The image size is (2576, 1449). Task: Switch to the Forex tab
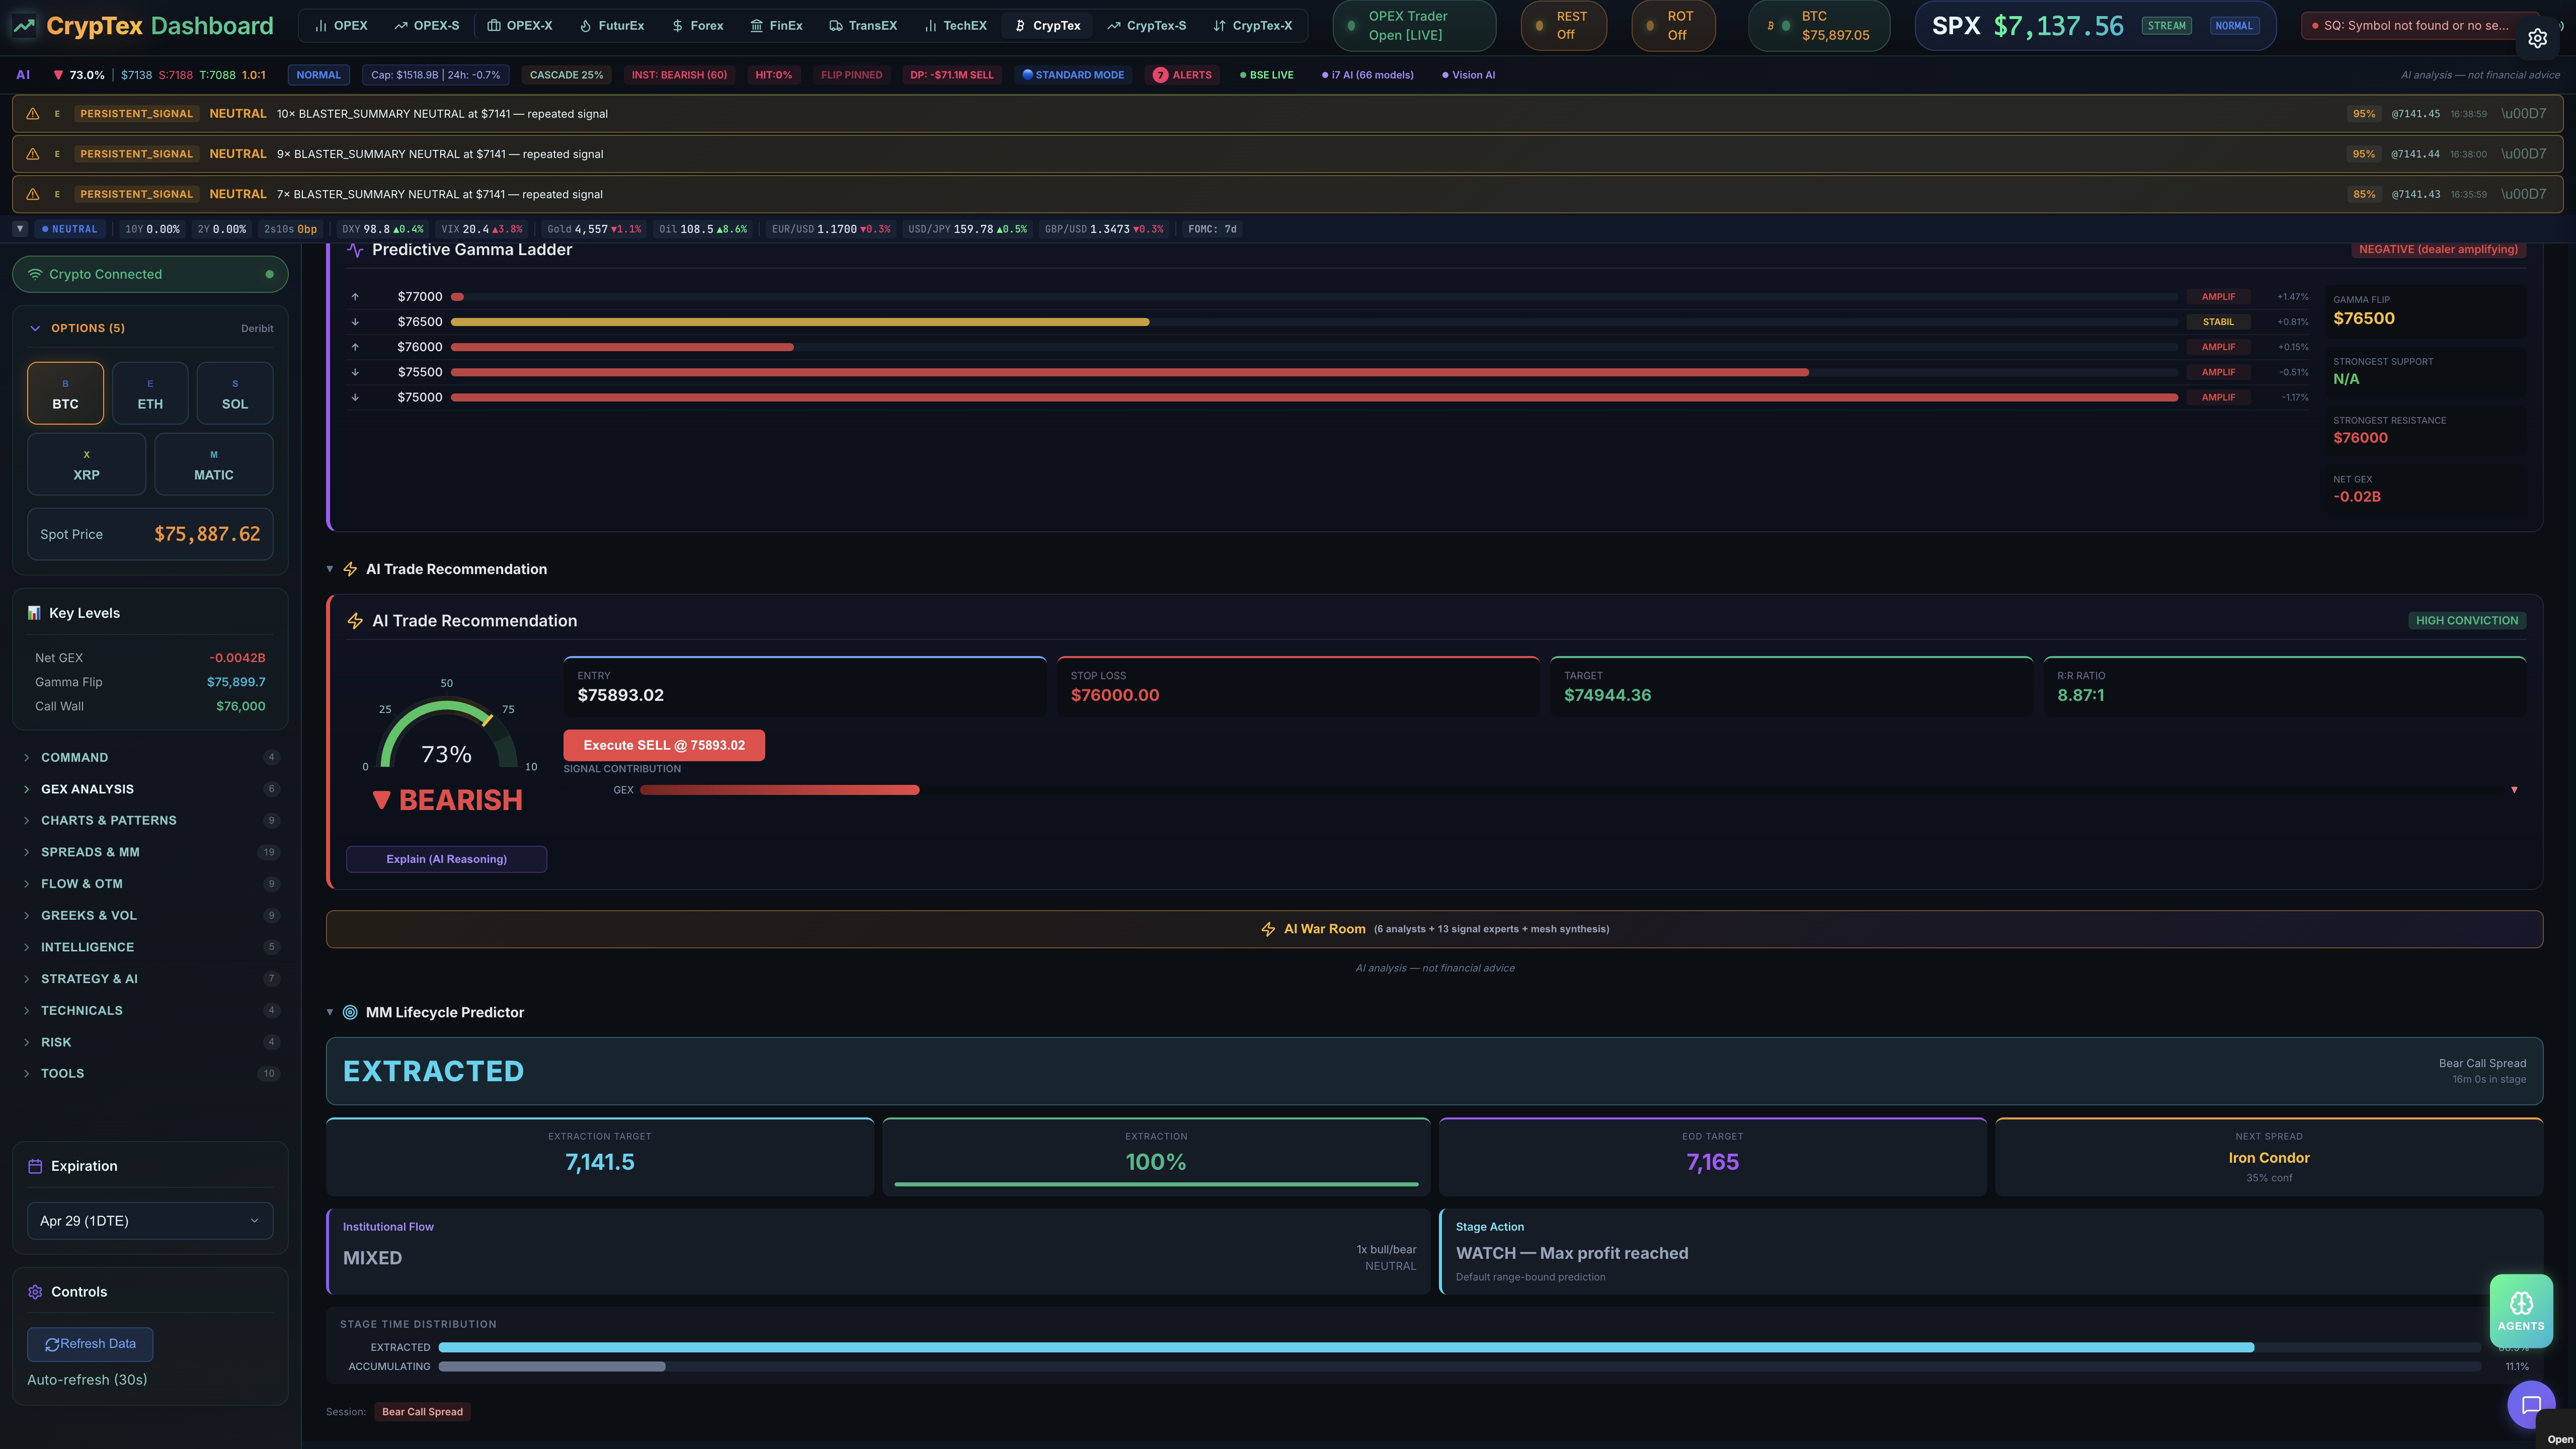point(697,26)
